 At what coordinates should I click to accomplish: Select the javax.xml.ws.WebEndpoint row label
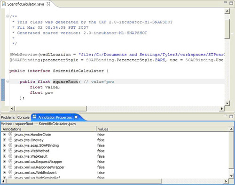(35, 173)
